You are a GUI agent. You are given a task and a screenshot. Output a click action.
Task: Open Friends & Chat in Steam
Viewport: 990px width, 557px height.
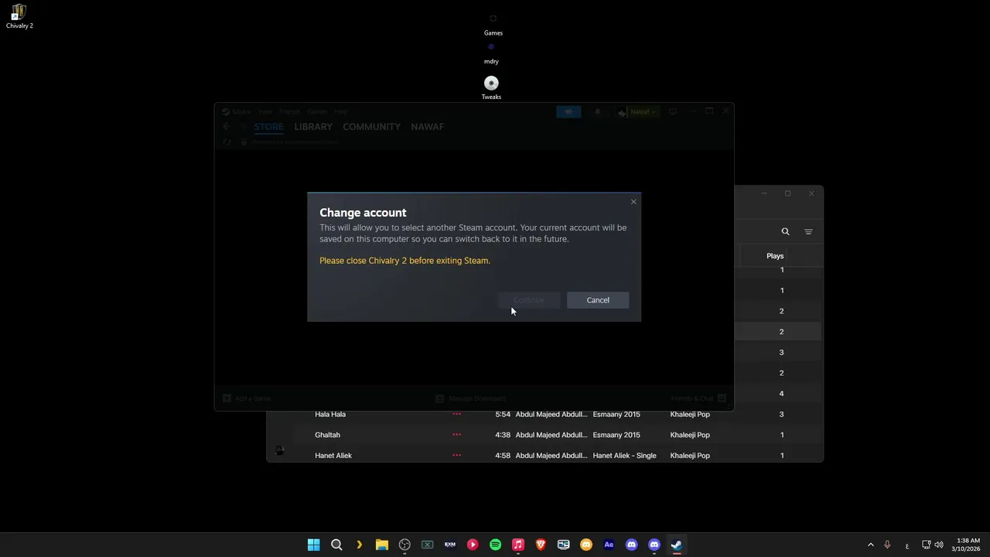(x=698, y=398)
